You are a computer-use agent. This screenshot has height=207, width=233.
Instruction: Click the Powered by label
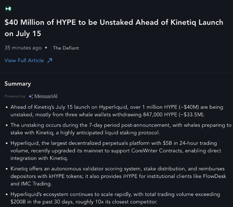15,96
